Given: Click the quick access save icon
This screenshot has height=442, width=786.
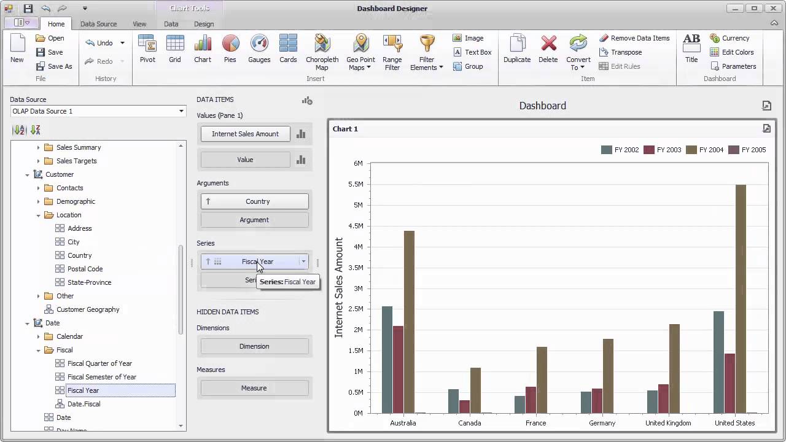Looking at the screenshot, I should click(x=28, y=9).
